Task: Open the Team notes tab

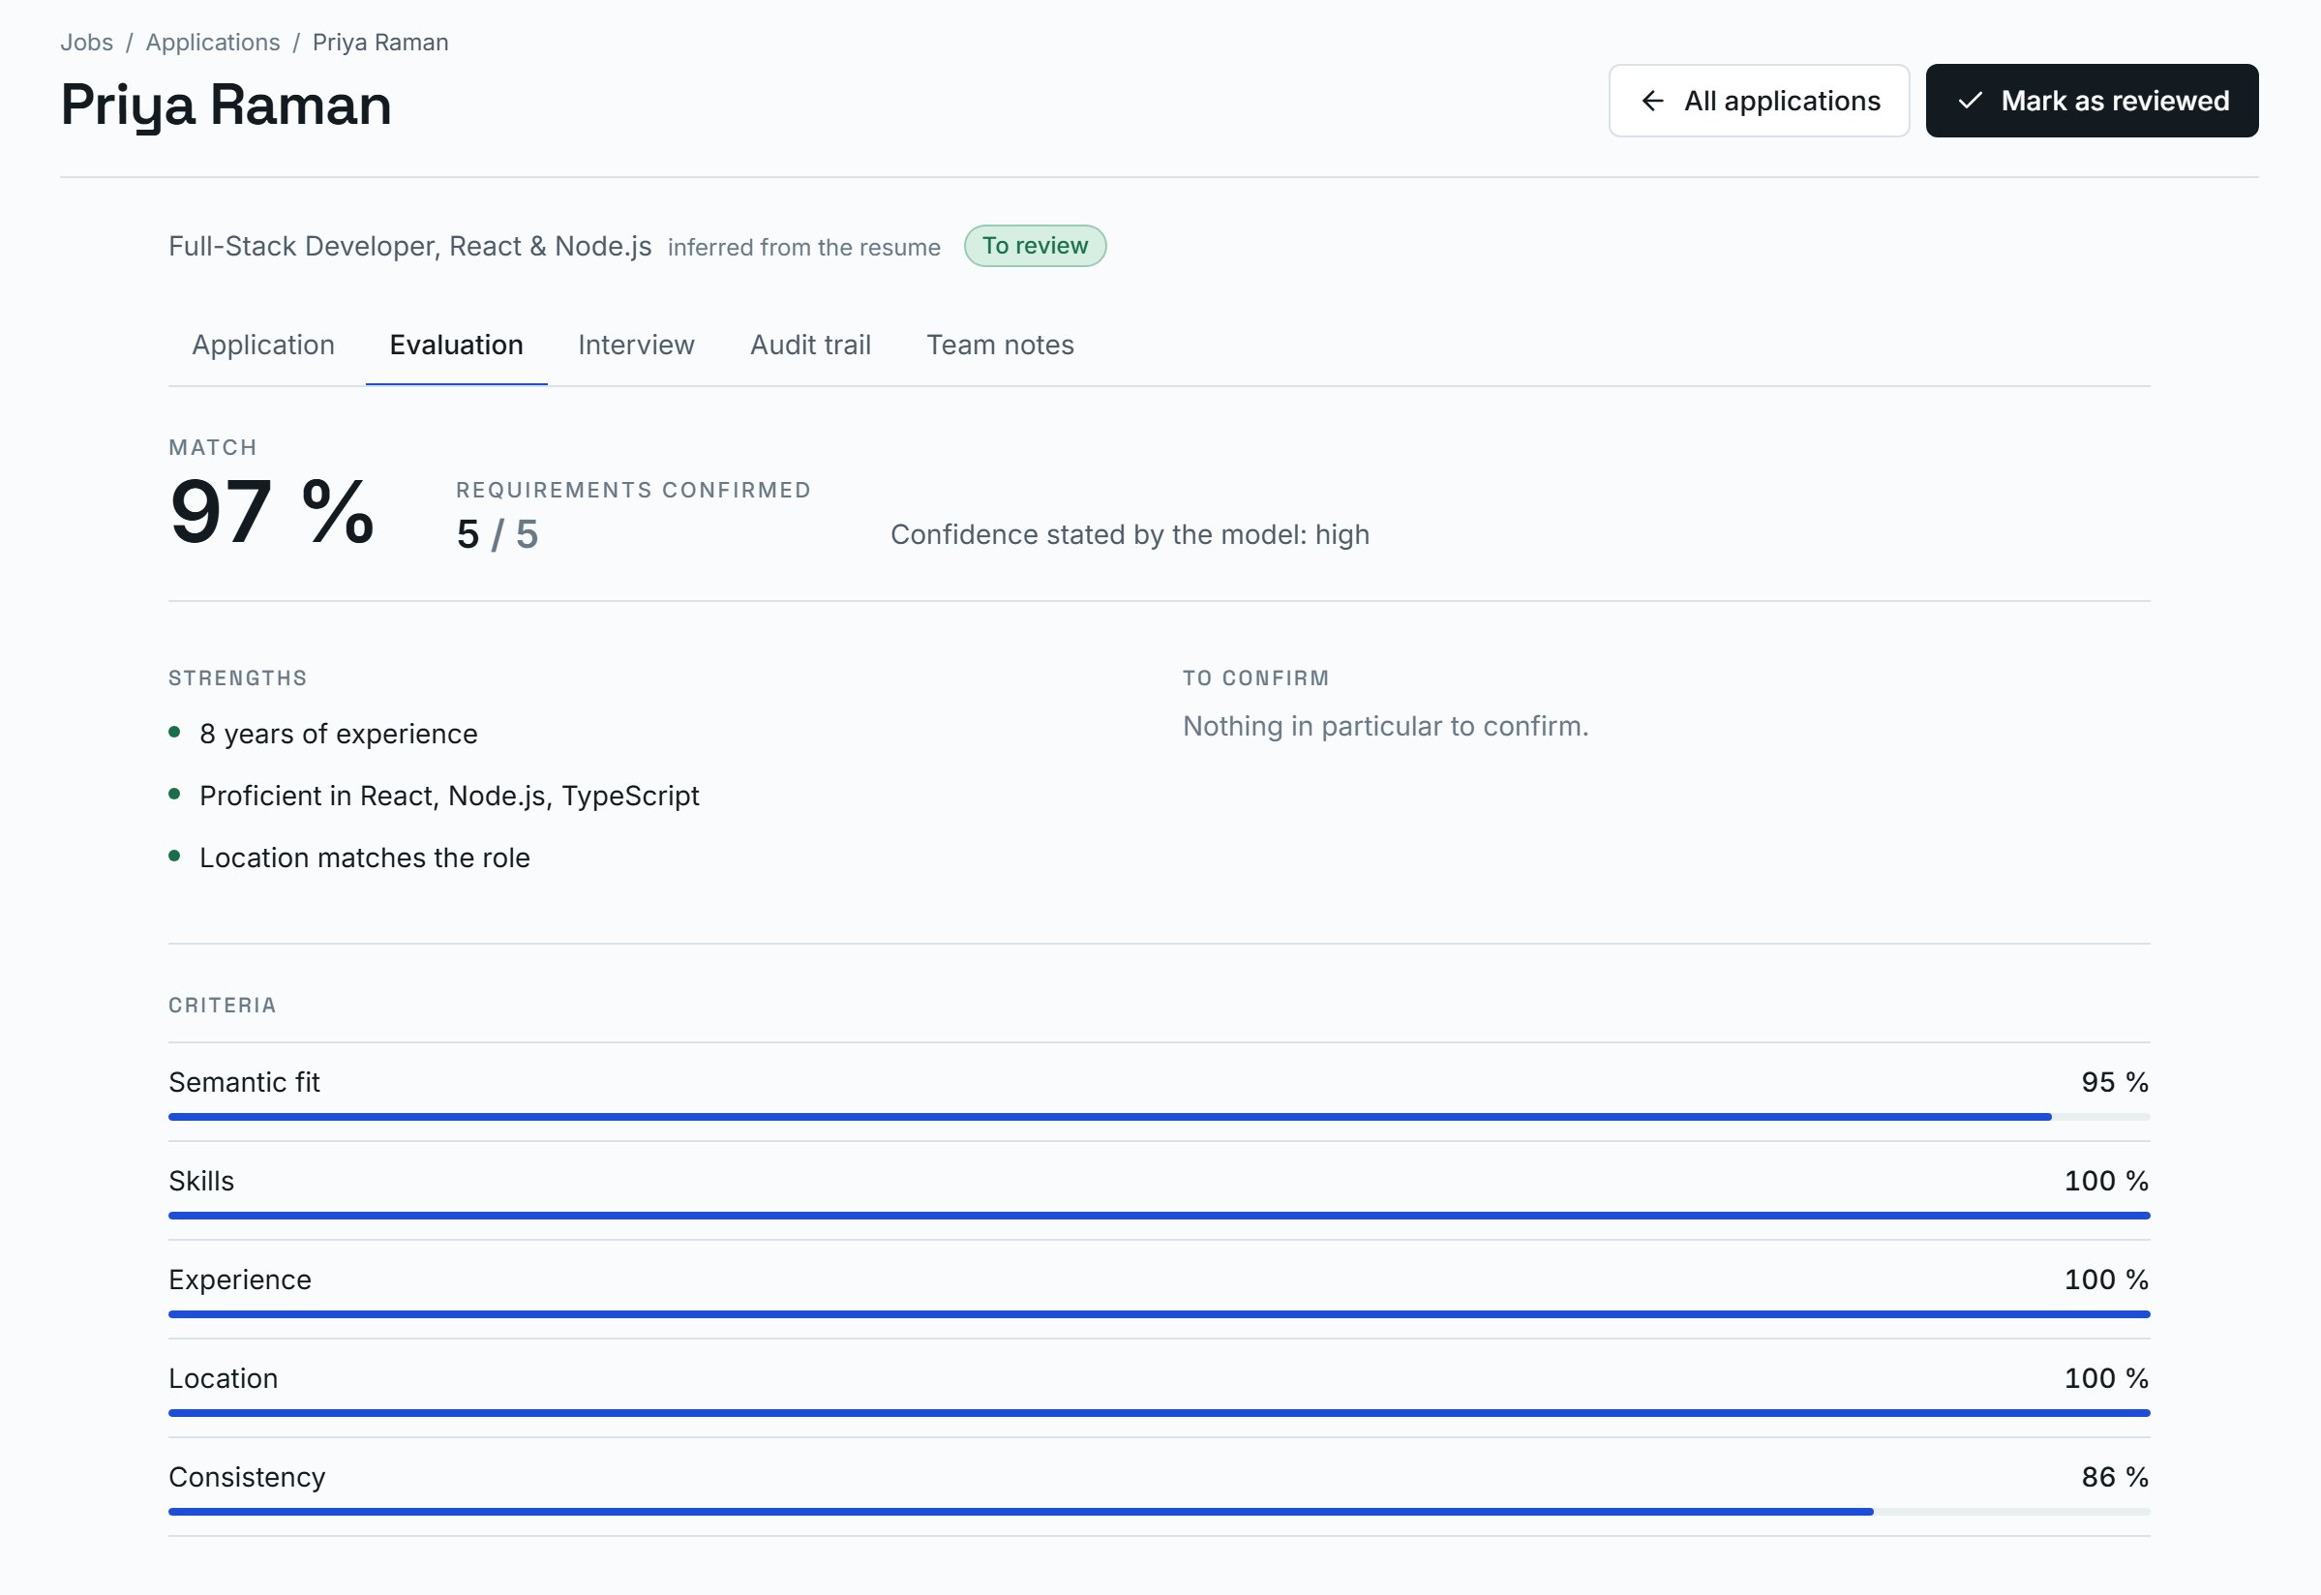Action: pyautogui.click(x=1000, y=345)
